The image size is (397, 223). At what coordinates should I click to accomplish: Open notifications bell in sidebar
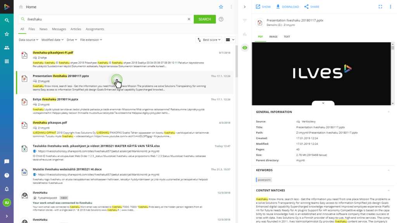pos(7,189)
